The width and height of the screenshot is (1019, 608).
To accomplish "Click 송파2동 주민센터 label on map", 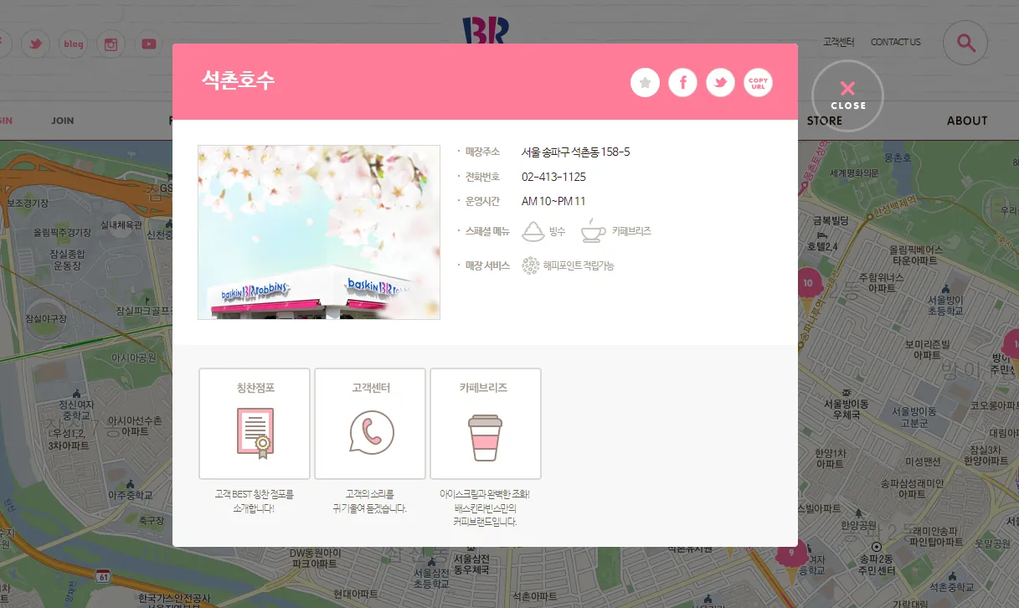I will [x=877, y=564].
